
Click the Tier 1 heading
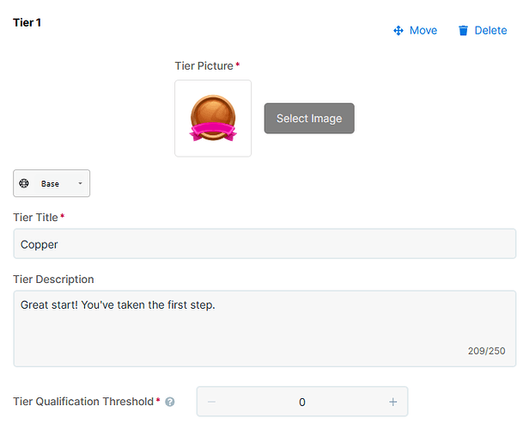27,22
